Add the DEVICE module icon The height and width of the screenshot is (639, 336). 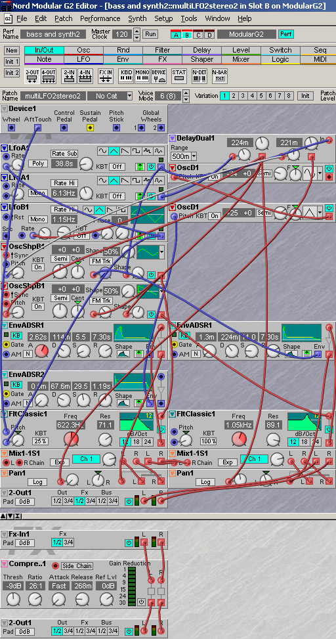(158, 76)
